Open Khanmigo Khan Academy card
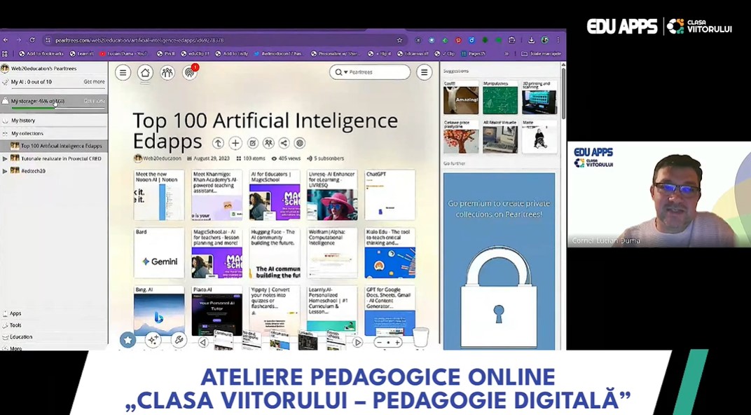Viewport: 751px width, 415px height. click(217, 195)
